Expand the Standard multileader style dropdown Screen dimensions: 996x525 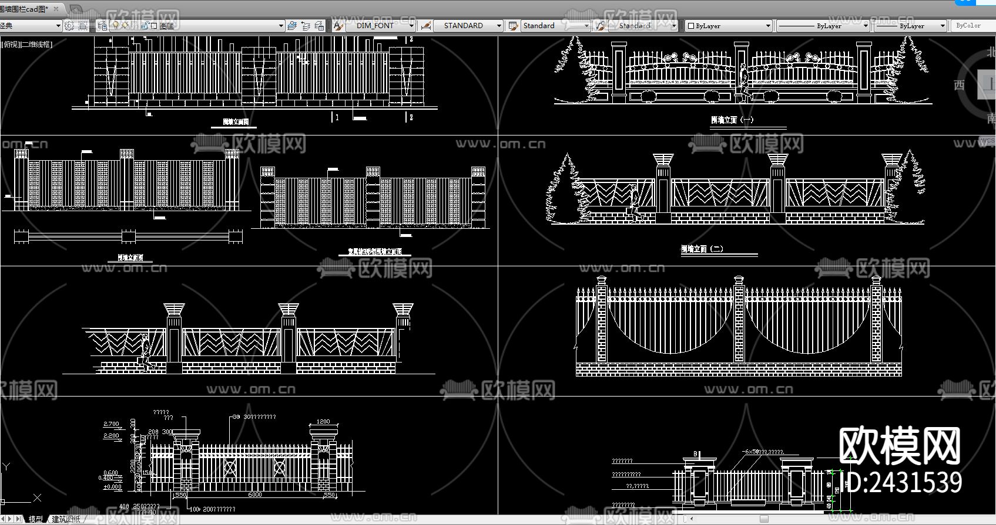point(674,26)
